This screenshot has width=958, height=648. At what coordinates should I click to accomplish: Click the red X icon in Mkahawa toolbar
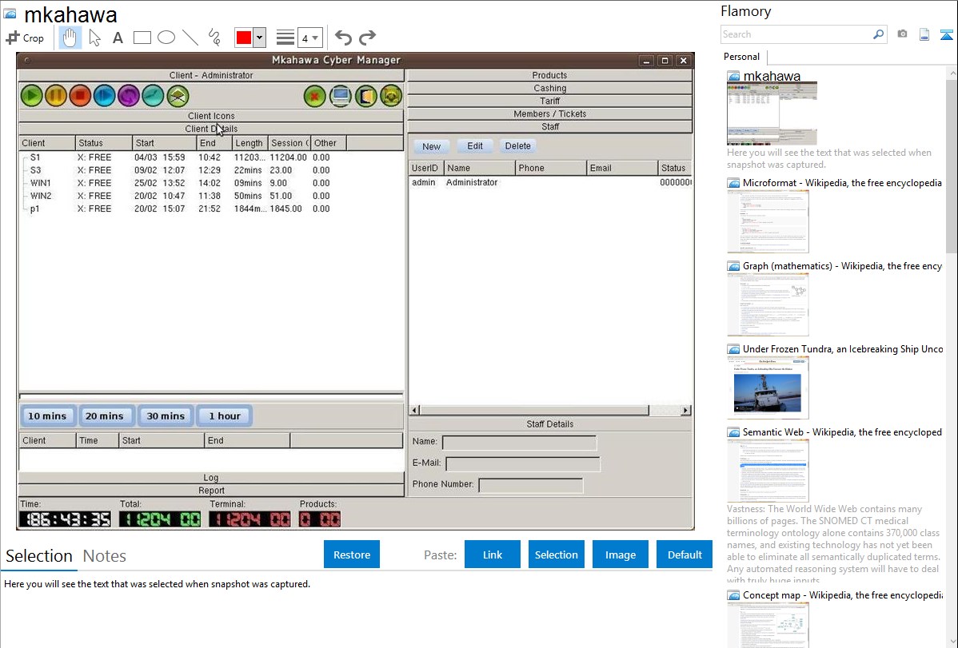pyautogui.click(x=314, y=96)
